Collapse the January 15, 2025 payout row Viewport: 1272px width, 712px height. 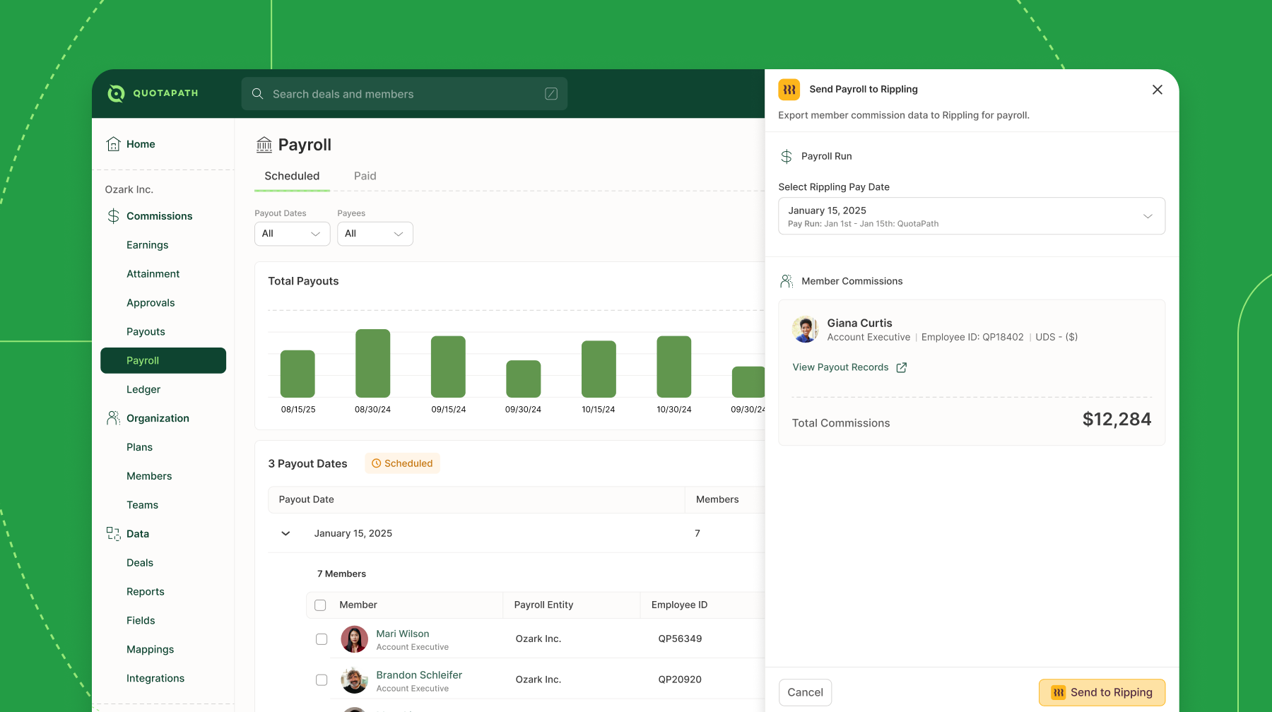click(285, 533)
